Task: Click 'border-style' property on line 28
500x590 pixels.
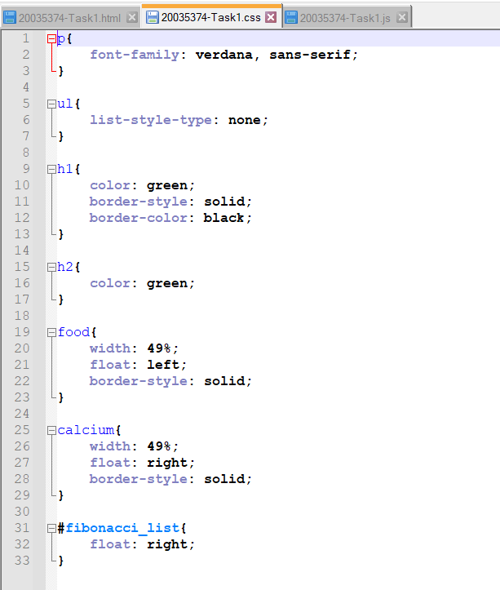Action: (x=139, y=479)
